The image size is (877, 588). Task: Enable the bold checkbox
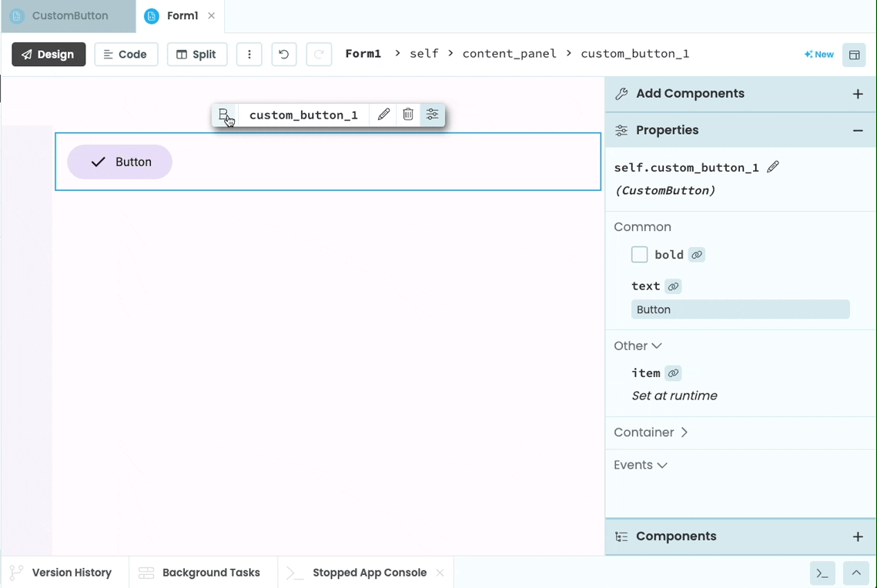click(639, 254)
